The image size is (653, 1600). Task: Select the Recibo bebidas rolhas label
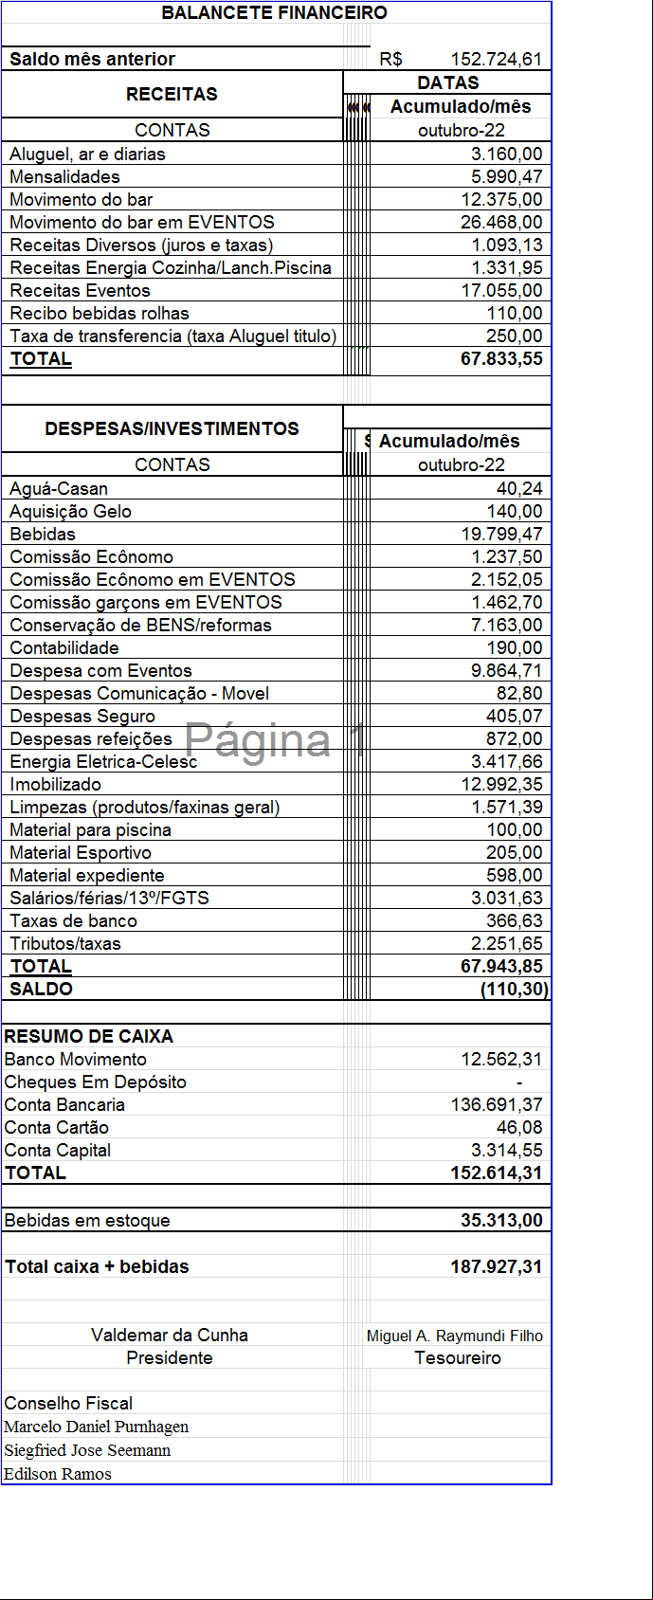click(100, 313)
